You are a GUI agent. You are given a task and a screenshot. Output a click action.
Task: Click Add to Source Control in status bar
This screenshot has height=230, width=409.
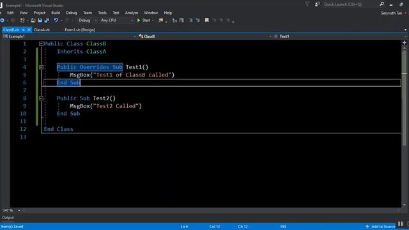click(381, 227)
